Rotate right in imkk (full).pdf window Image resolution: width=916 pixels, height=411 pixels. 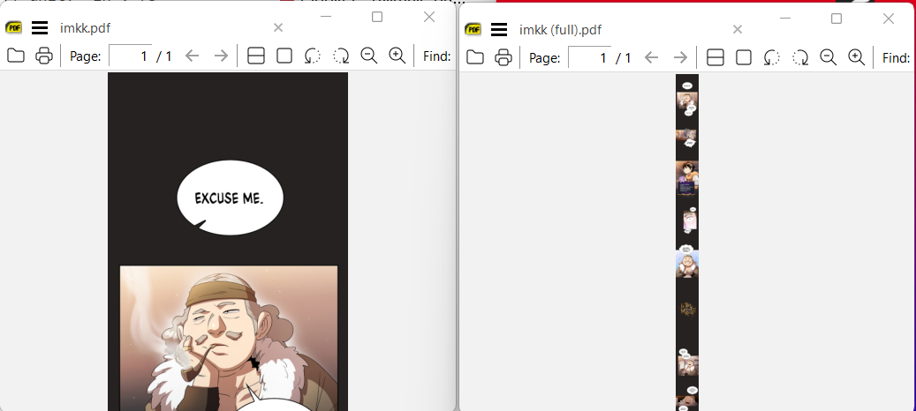click(x=799, y=57)
